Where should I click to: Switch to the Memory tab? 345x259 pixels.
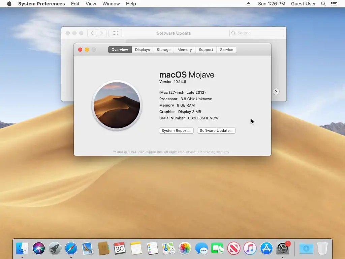tap(185, 50)
